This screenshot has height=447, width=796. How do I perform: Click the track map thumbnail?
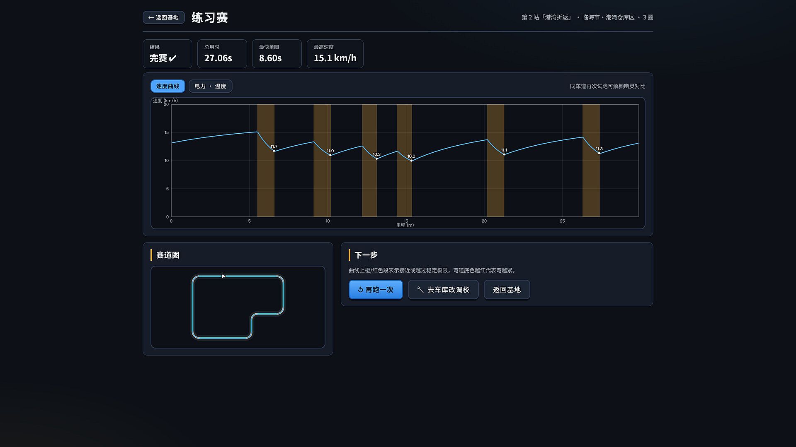click(238, 307)
